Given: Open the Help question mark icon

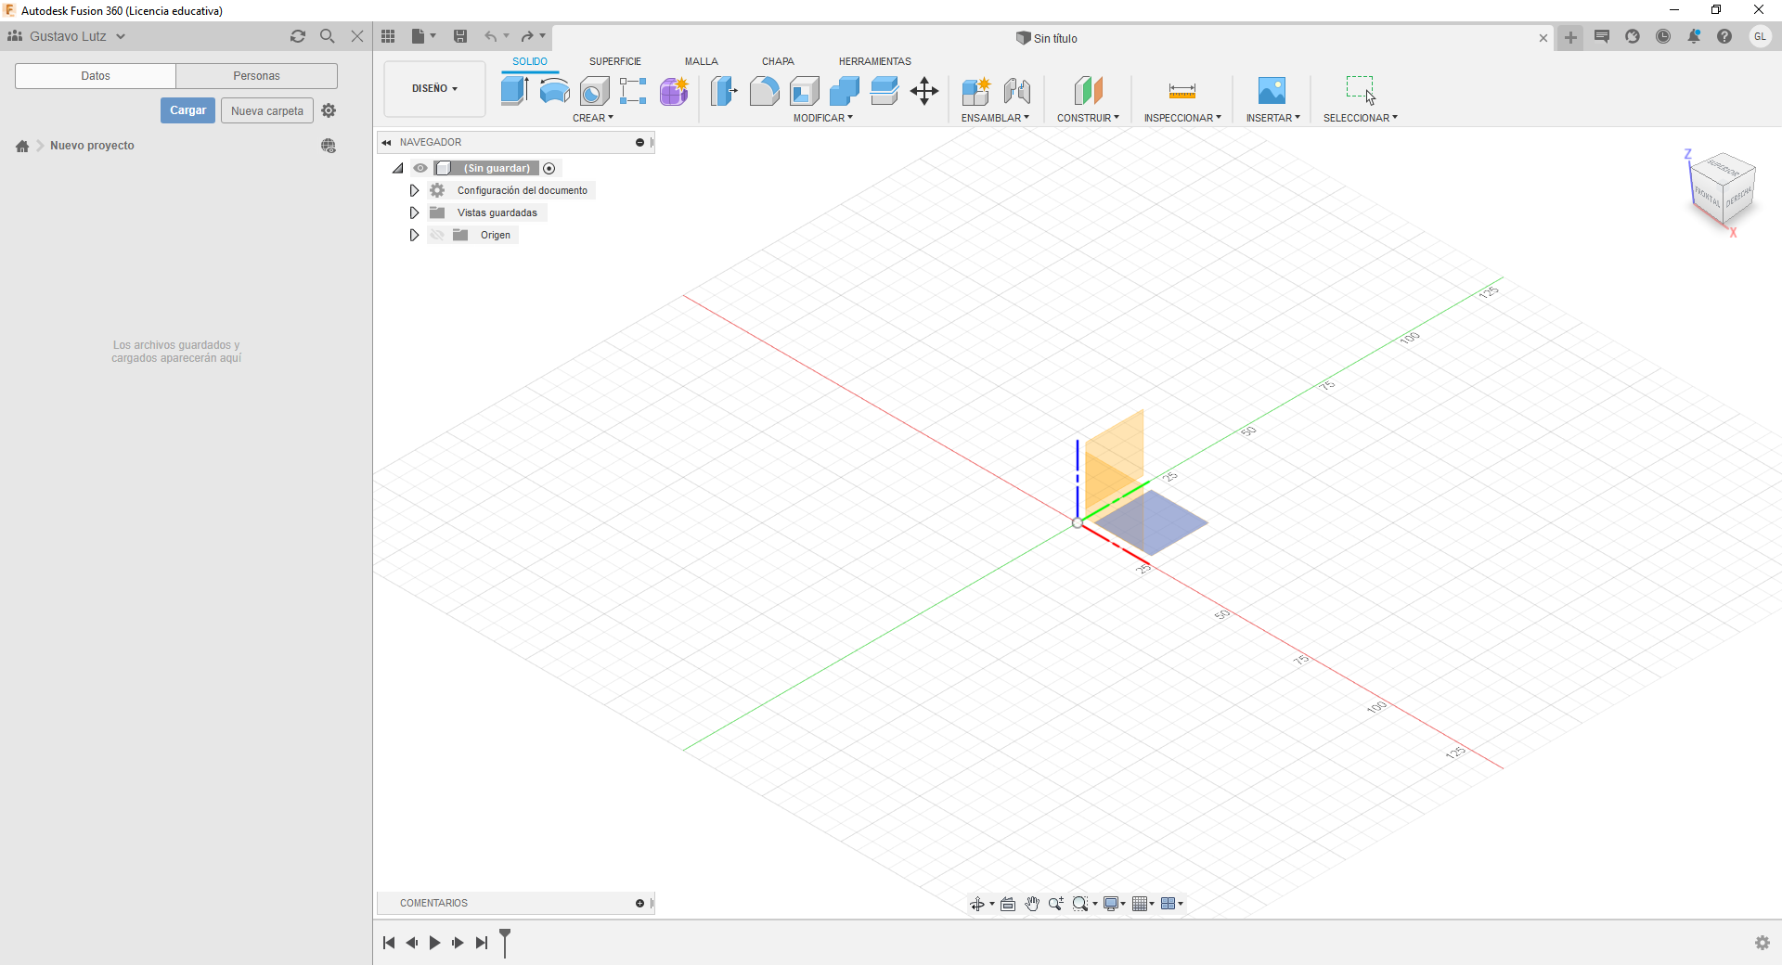Looking at the screenshot, I should [x=1724, y=36].
